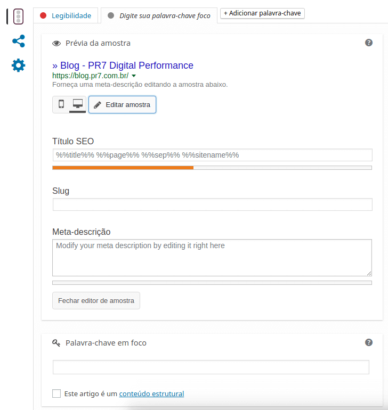Click the orange Título SEO progress bar
This screenshot has width=388, height=410.
(123, 168)
